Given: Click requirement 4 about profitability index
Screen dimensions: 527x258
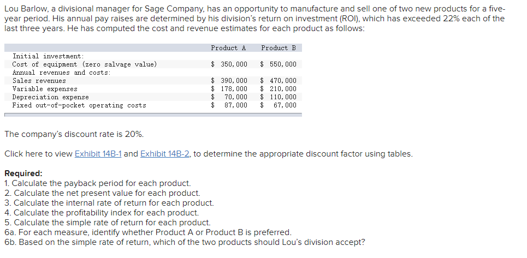Looking at the screenshot, I should pyautogui.click(x=102, y=213).
